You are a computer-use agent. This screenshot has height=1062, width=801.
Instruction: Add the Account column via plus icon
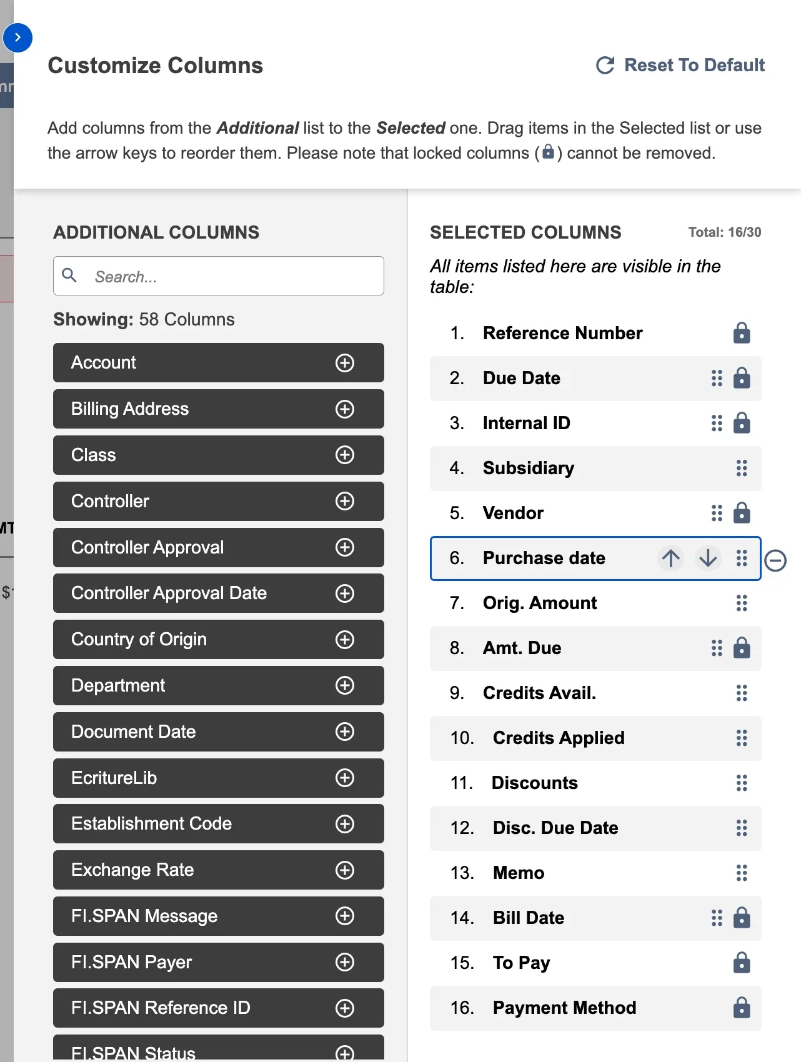[345, 363]
